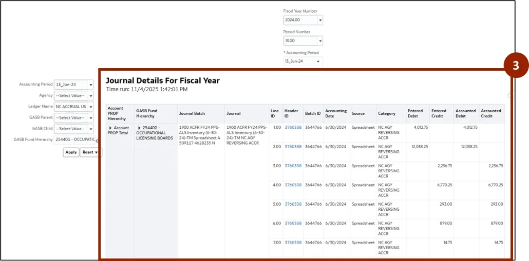Open left filter Accounting Period dropdown

91,85
